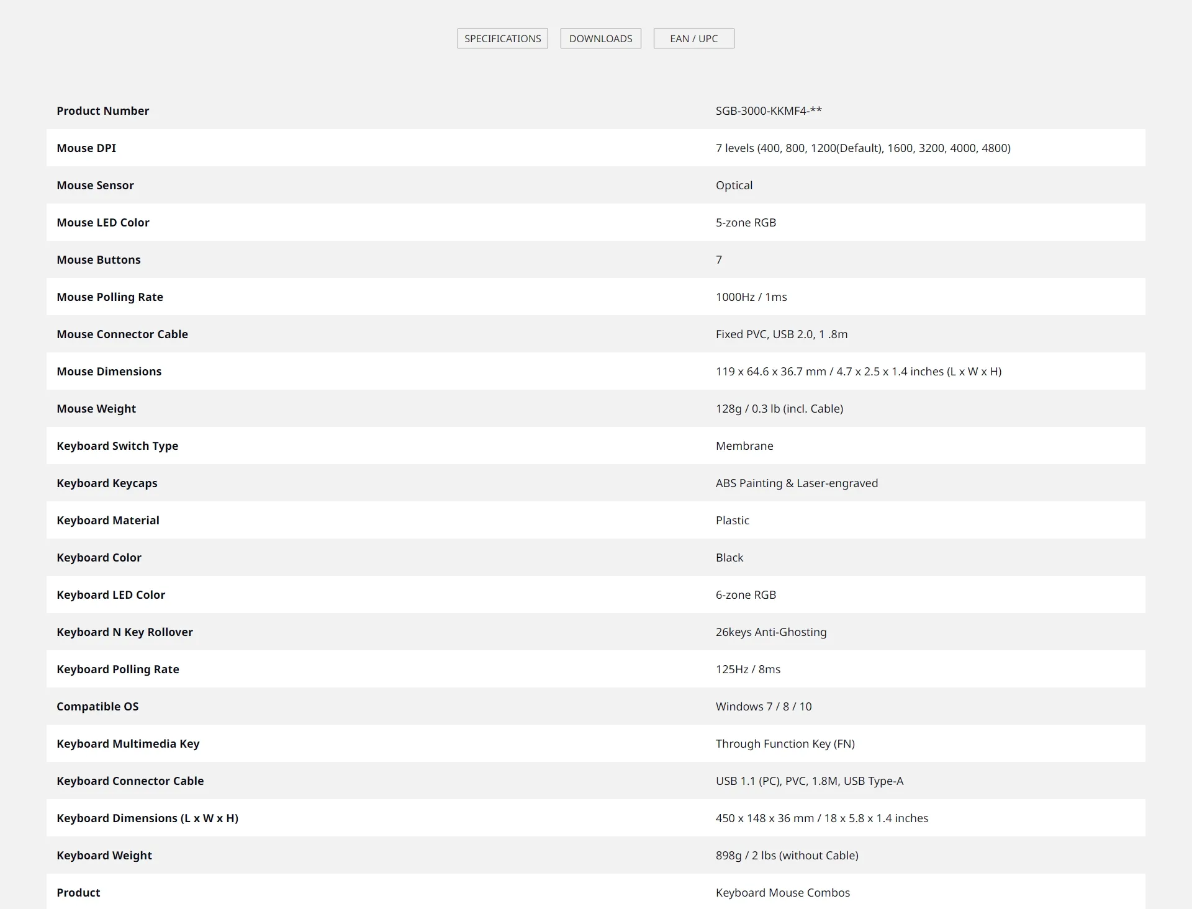The width and height of the screenshot is (1192, 909).
Task: Click the 128g mouse weight value
Action: point(779,409)
